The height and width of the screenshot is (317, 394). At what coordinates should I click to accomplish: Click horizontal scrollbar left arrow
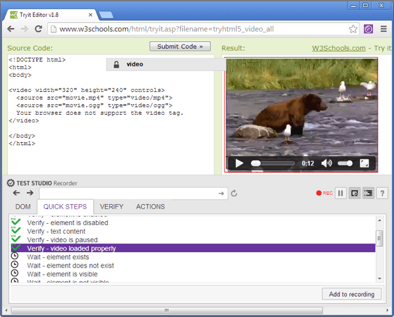coord(7,310)
